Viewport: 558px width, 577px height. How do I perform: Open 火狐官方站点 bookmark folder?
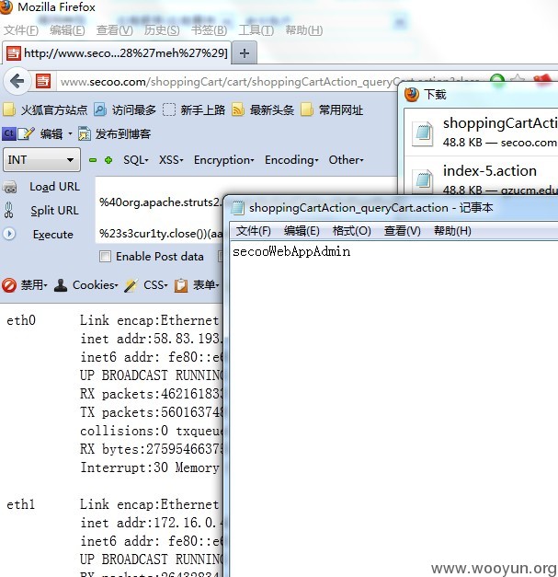pos(46,110)
